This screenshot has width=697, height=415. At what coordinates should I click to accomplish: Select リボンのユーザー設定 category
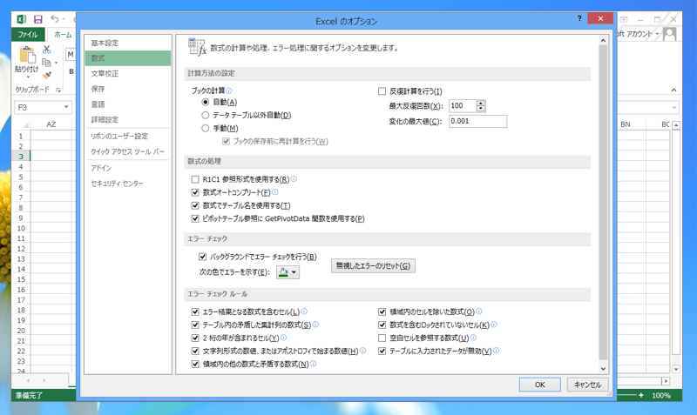(128, 137)
